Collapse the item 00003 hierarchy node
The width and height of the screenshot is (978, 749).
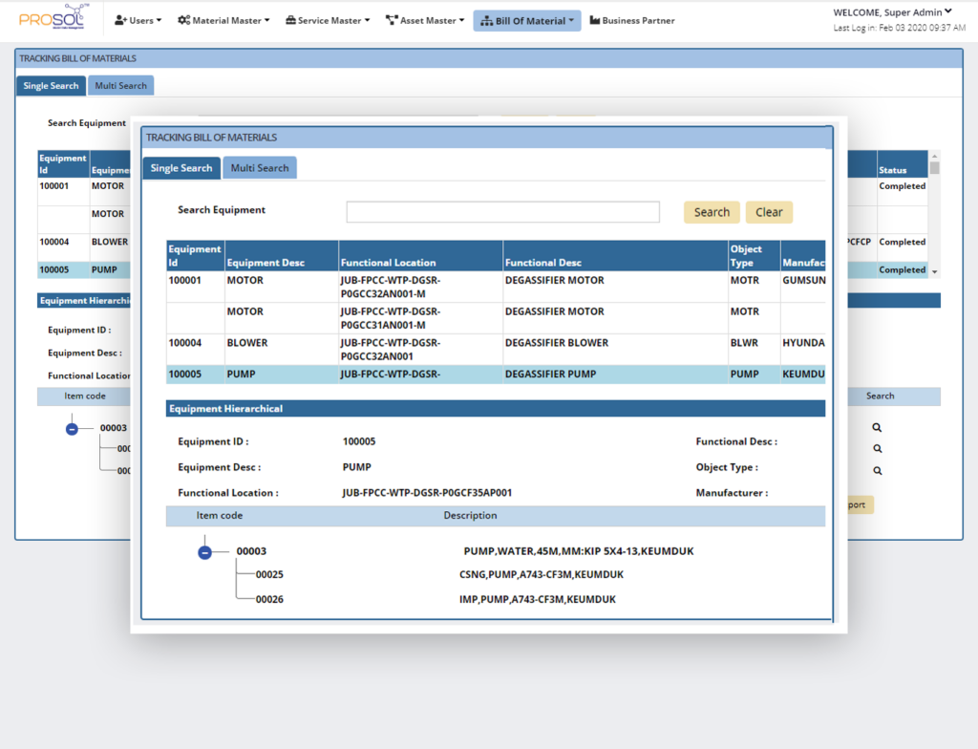click(x=204, y=550)
